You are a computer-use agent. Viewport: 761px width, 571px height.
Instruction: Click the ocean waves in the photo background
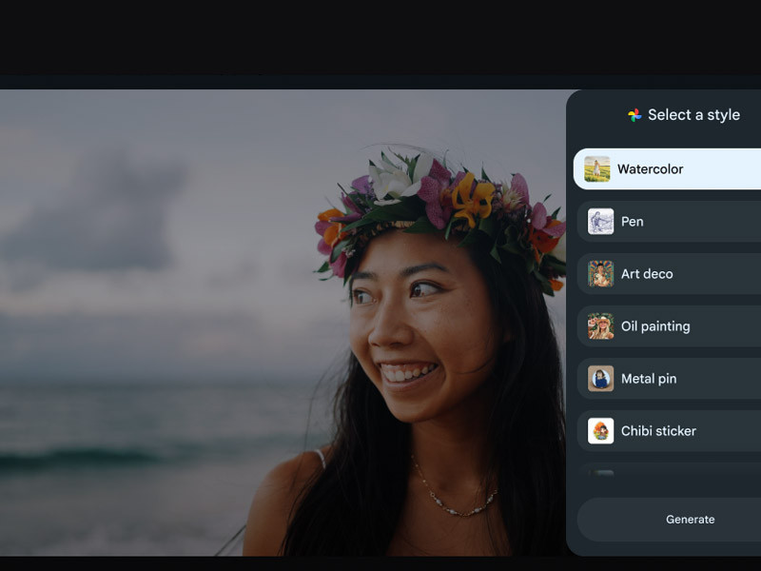pyautogui.click(x=143, y=447)
